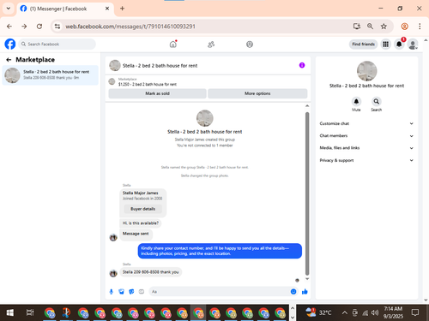This screenshot has height=321, width=429.
Task: Mute the conversation with bell icon
Action: (356, 102)
